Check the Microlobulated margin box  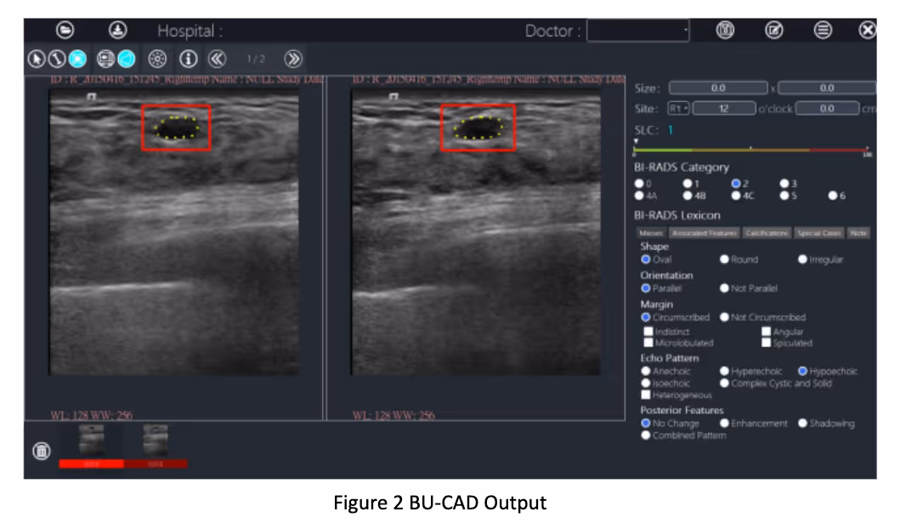tap(648, 343)
